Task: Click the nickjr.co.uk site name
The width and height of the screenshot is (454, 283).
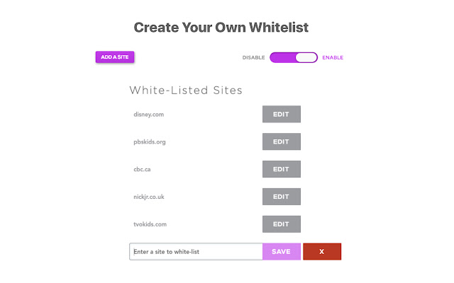Action: coord(149,197)
